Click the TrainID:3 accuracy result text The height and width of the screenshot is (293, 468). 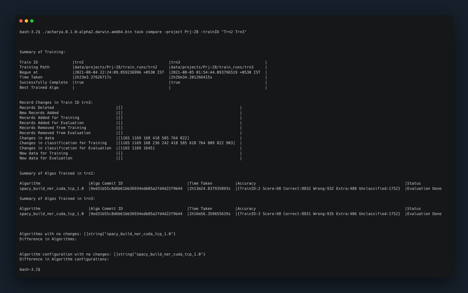319,214
